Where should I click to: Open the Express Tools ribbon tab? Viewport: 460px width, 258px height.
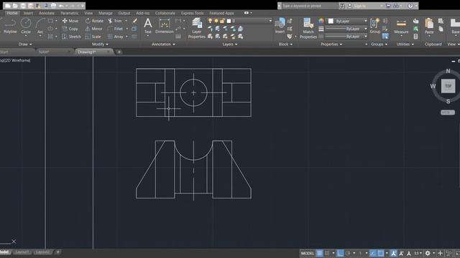[x=192, y=13]
